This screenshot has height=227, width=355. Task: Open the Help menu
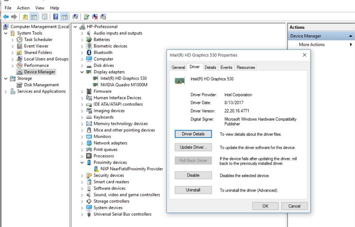pyautogui.click(x=55, y=8)
